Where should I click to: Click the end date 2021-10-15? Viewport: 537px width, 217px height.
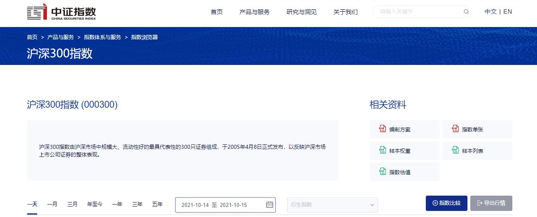click(233, 205)
